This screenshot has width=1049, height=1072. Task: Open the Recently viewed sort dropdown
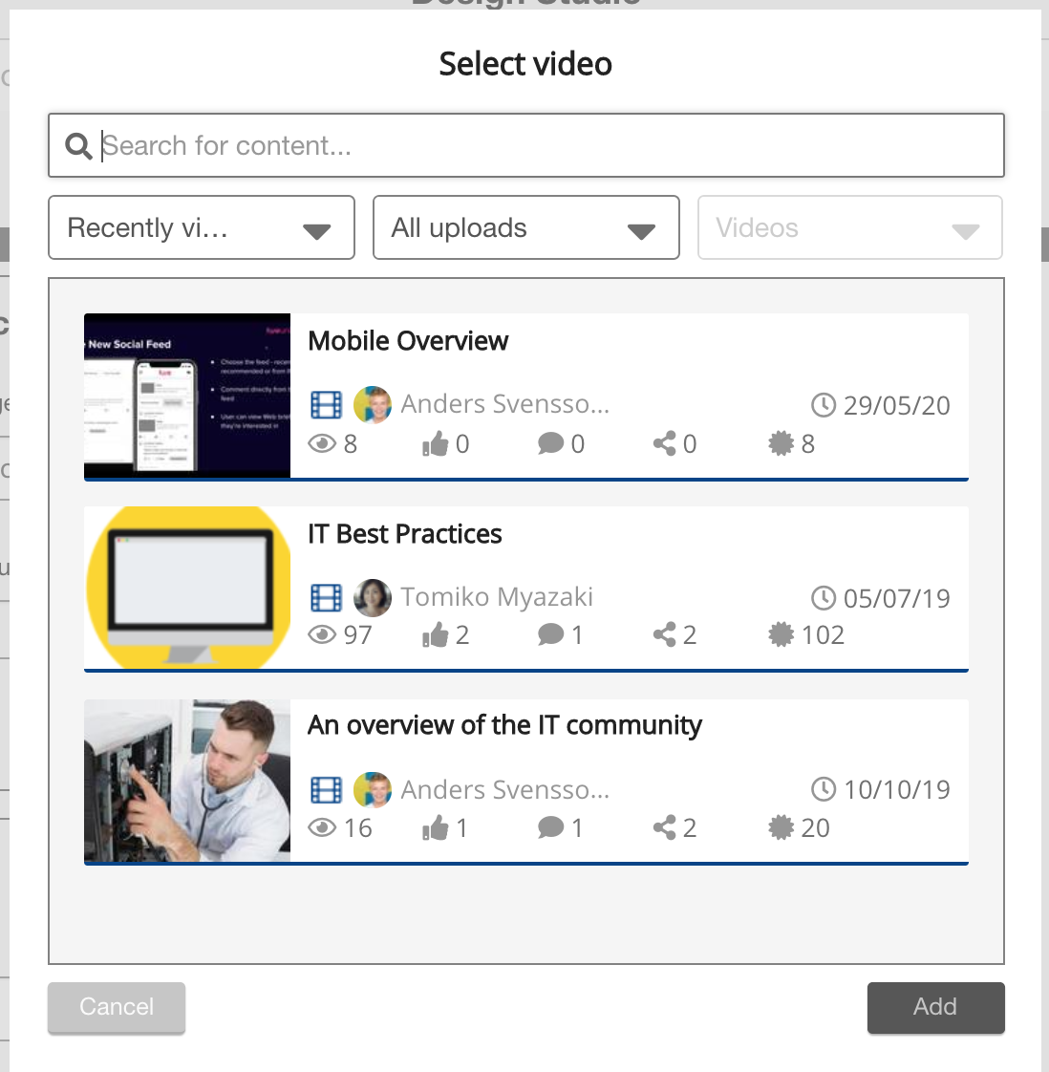click(x=202, y=228)
